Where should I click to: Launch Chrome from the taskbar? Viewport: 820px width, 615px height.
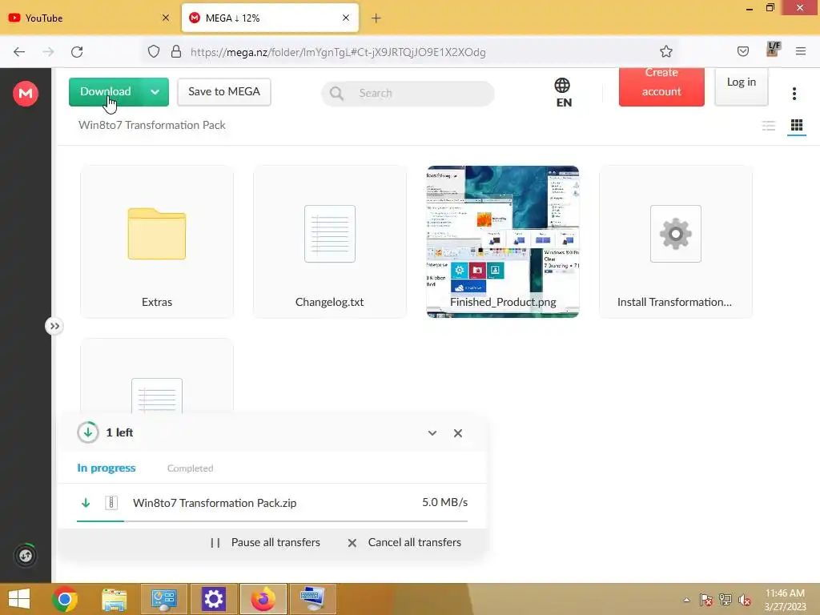point(65,599)
